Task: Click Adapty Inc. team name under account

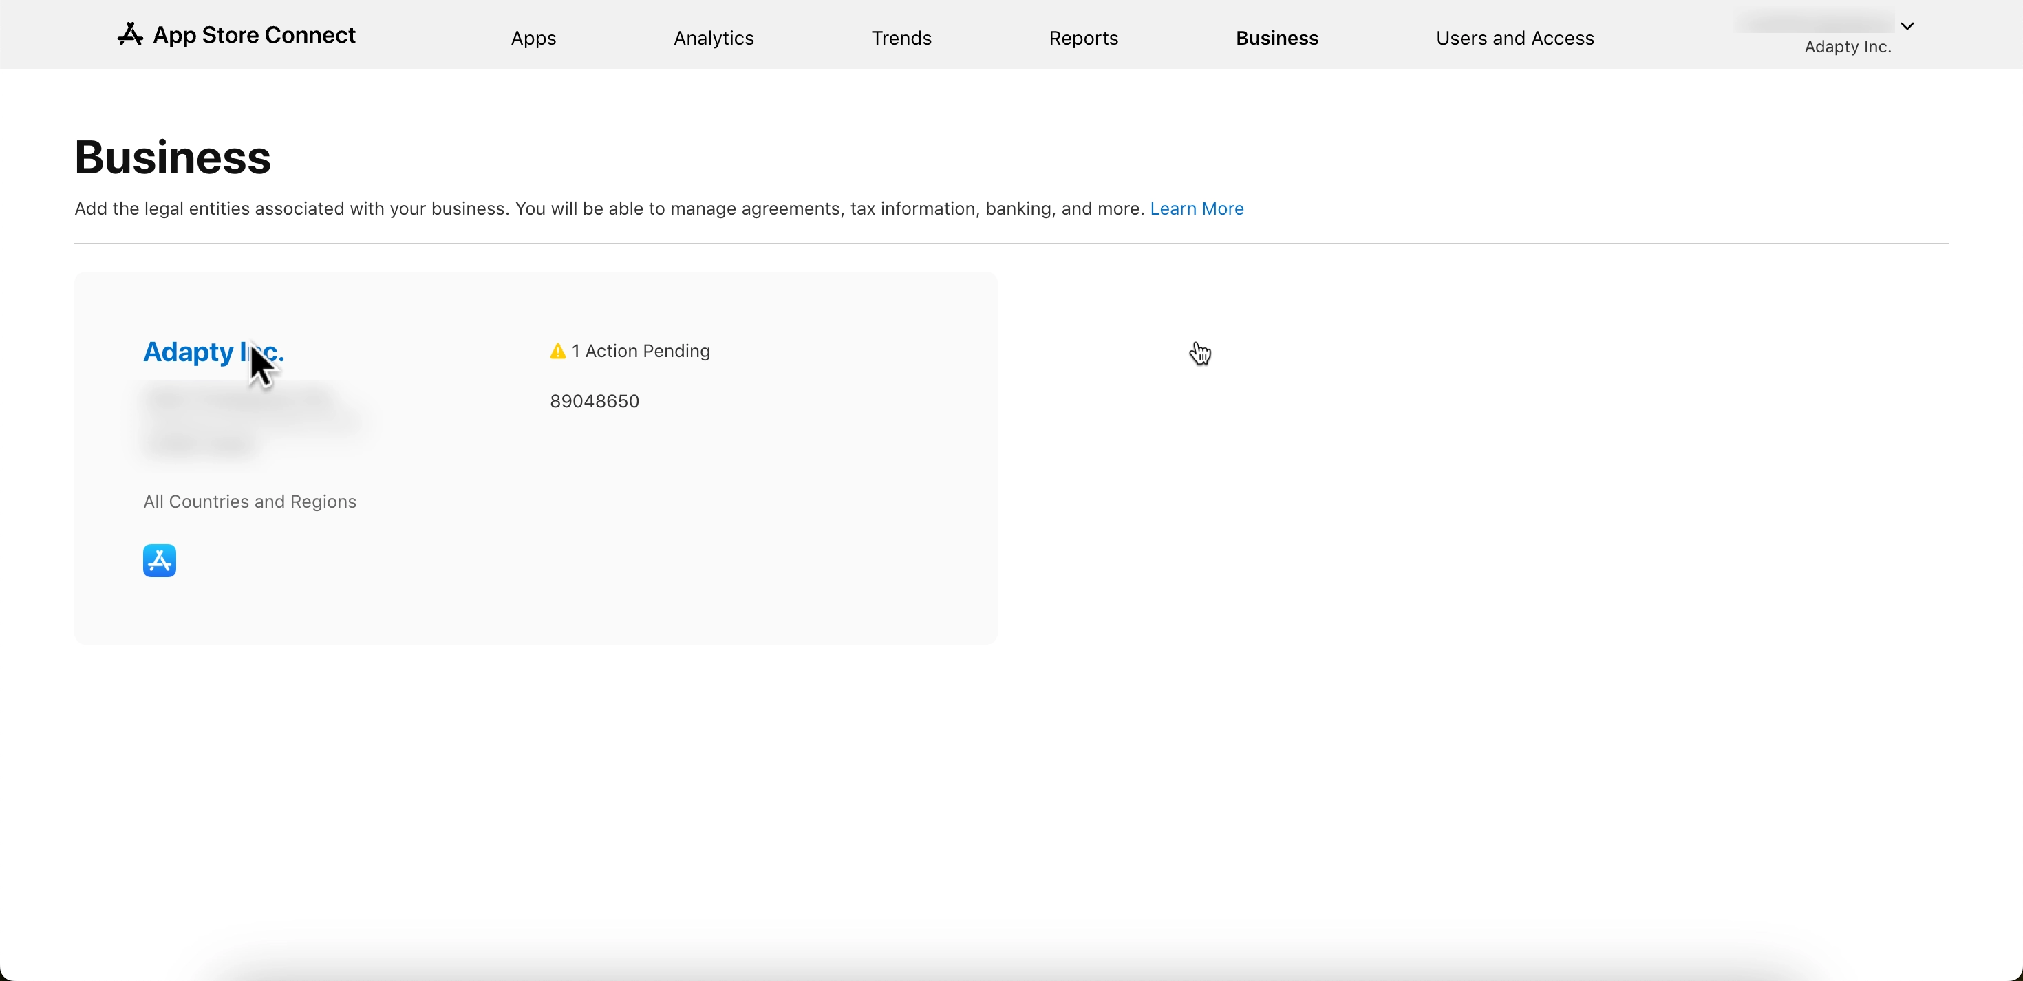Action: point(1847,47)
